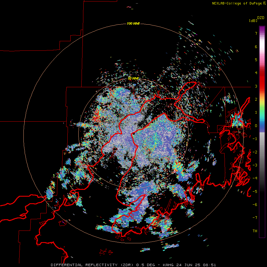Click the 5 value on the legend

256,60
